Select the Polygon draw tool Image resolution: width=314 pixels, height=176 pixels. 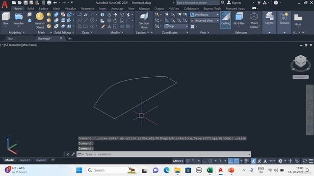coord(79,26)
